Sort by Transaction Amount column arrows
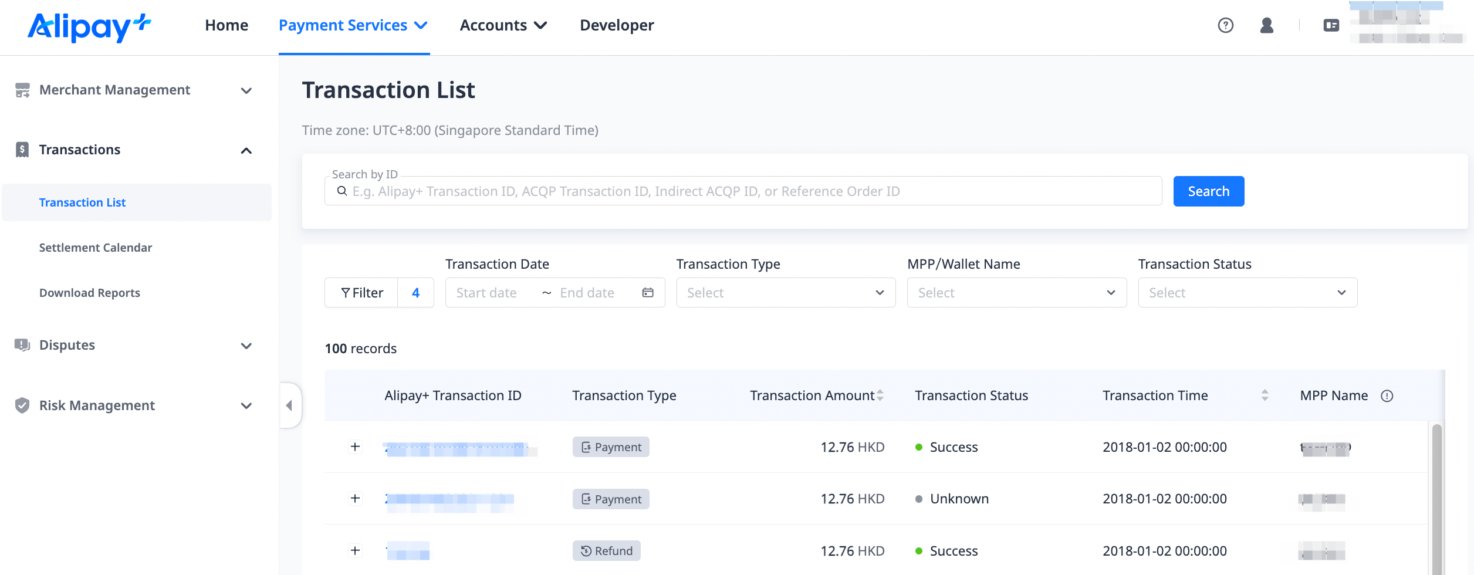 880,396
